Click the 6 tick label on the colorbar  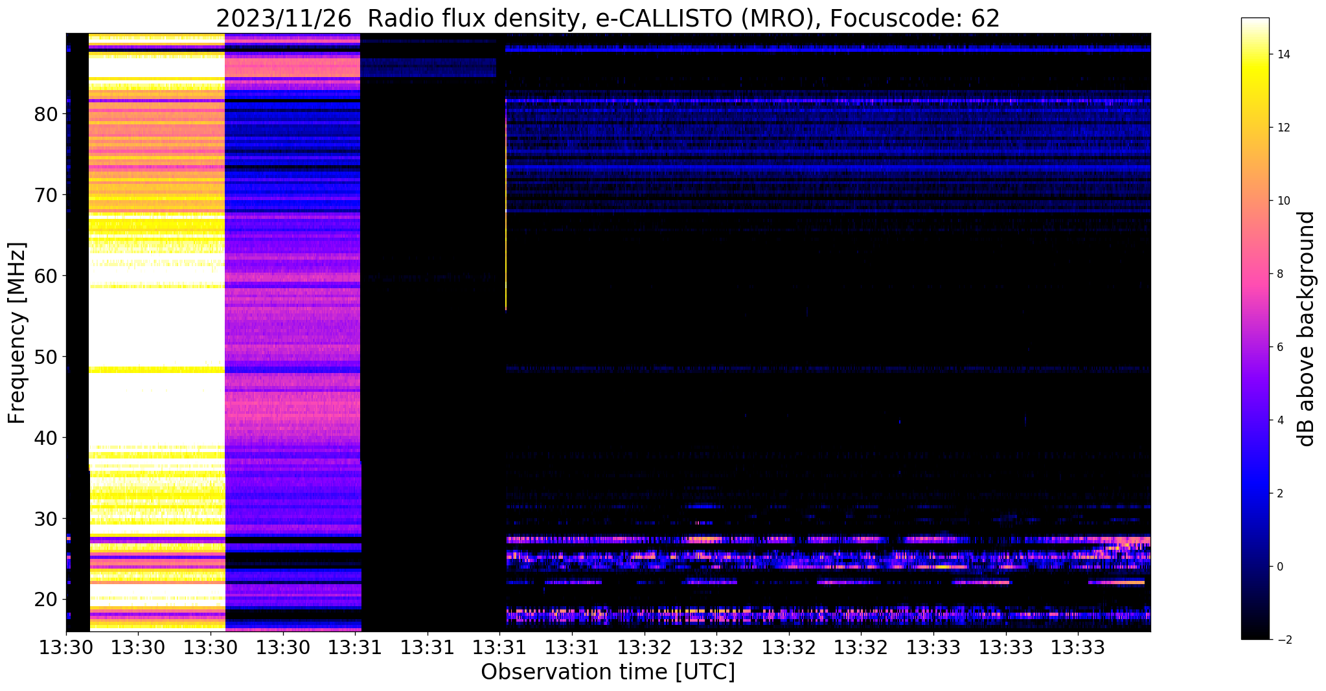1279,348
